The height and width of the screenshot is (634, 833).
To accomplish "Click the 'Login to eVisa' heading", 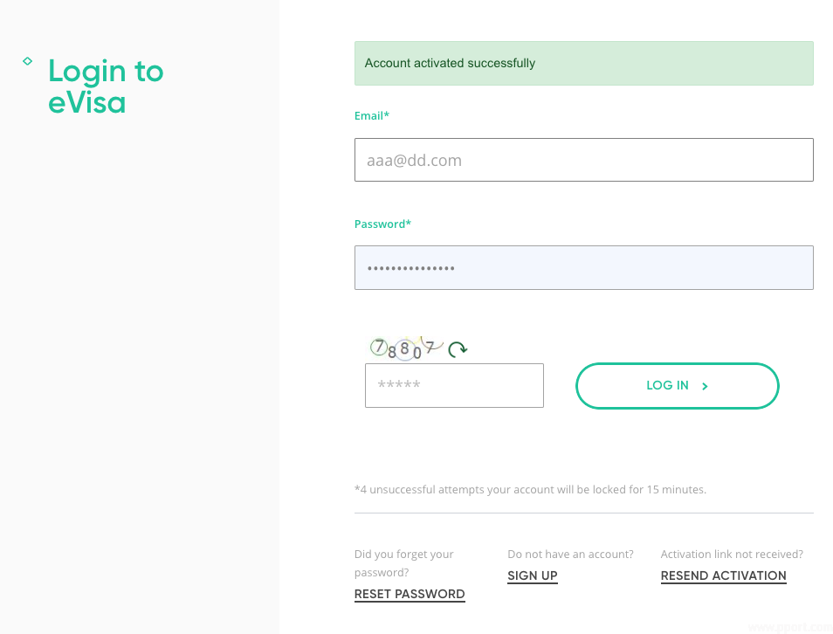I will click(106, 86).
